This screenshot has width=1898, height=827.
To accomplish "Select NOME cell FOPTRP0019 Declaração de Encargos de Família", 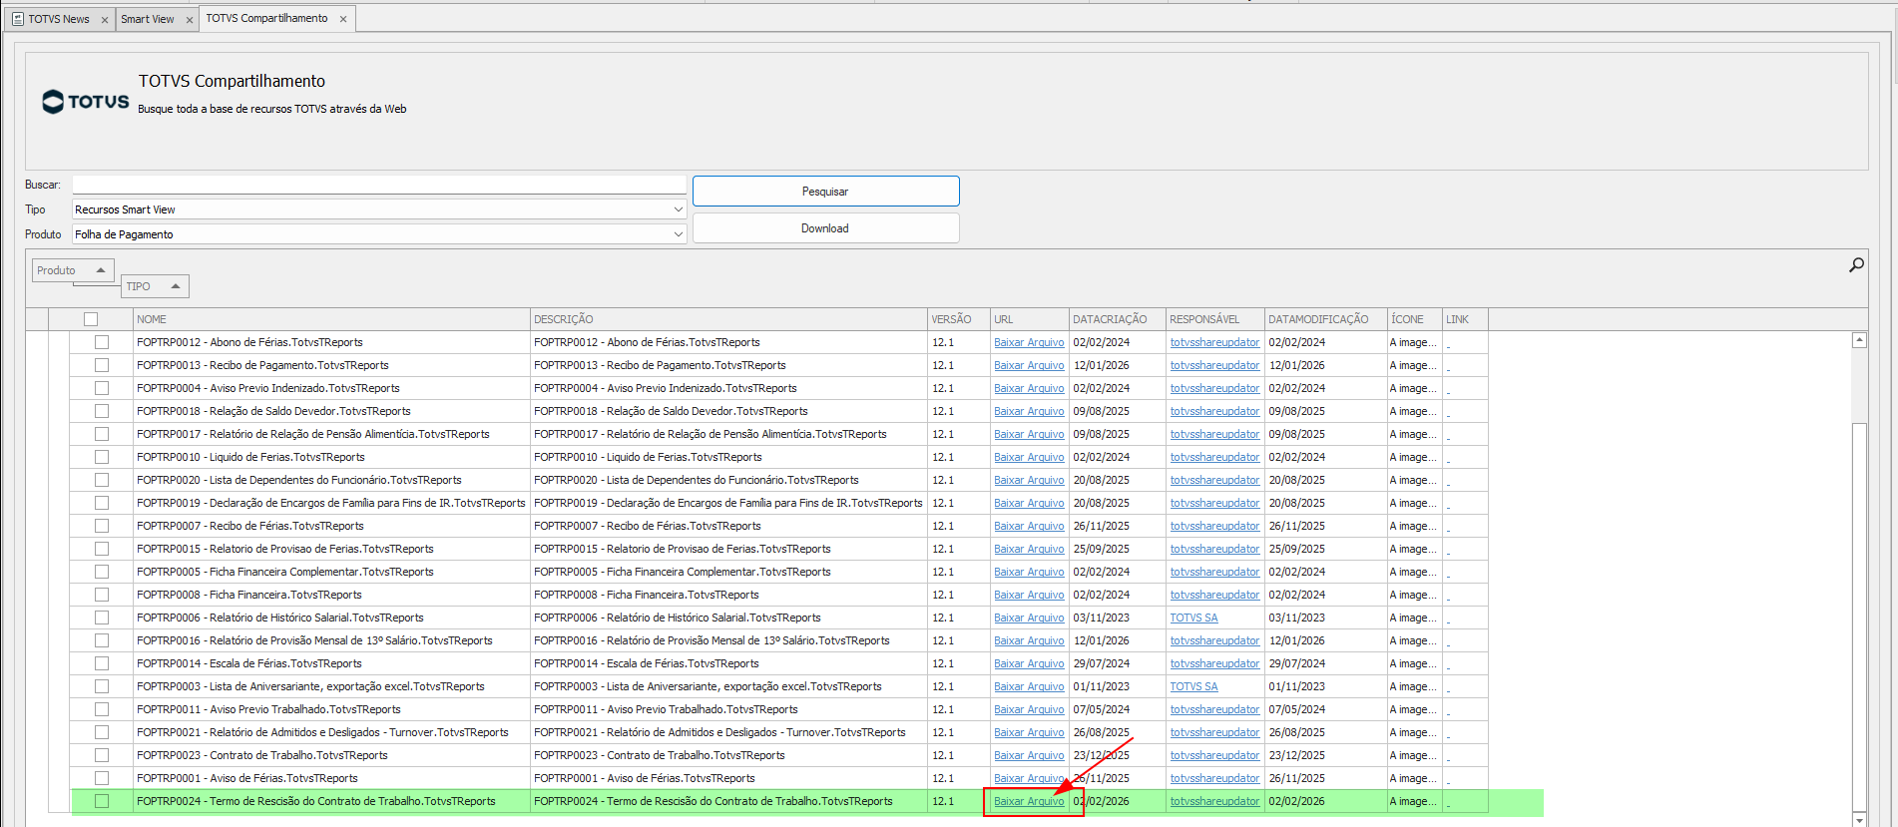I will (330, 503).
